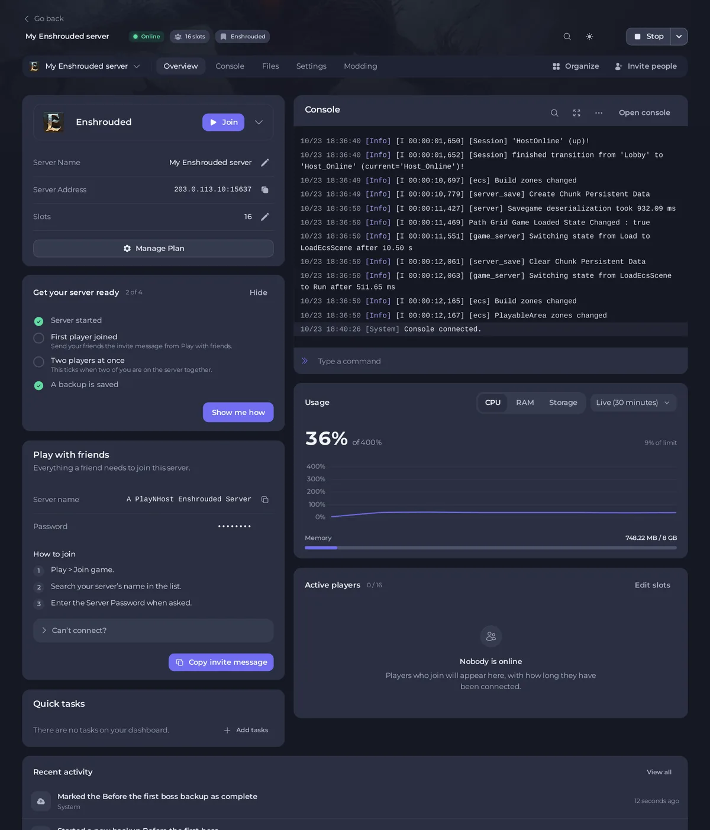Click the Manage Plan button
Image resolution: width=710 pixels, height=830 pixels.
click(153, 249)
